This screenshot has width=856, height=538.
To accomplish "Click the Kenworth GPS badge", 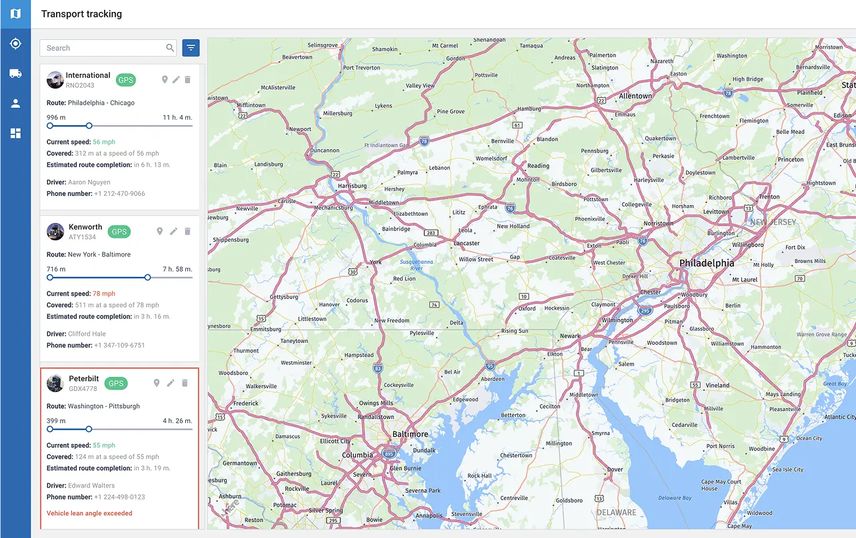I will tap(119, 232).
